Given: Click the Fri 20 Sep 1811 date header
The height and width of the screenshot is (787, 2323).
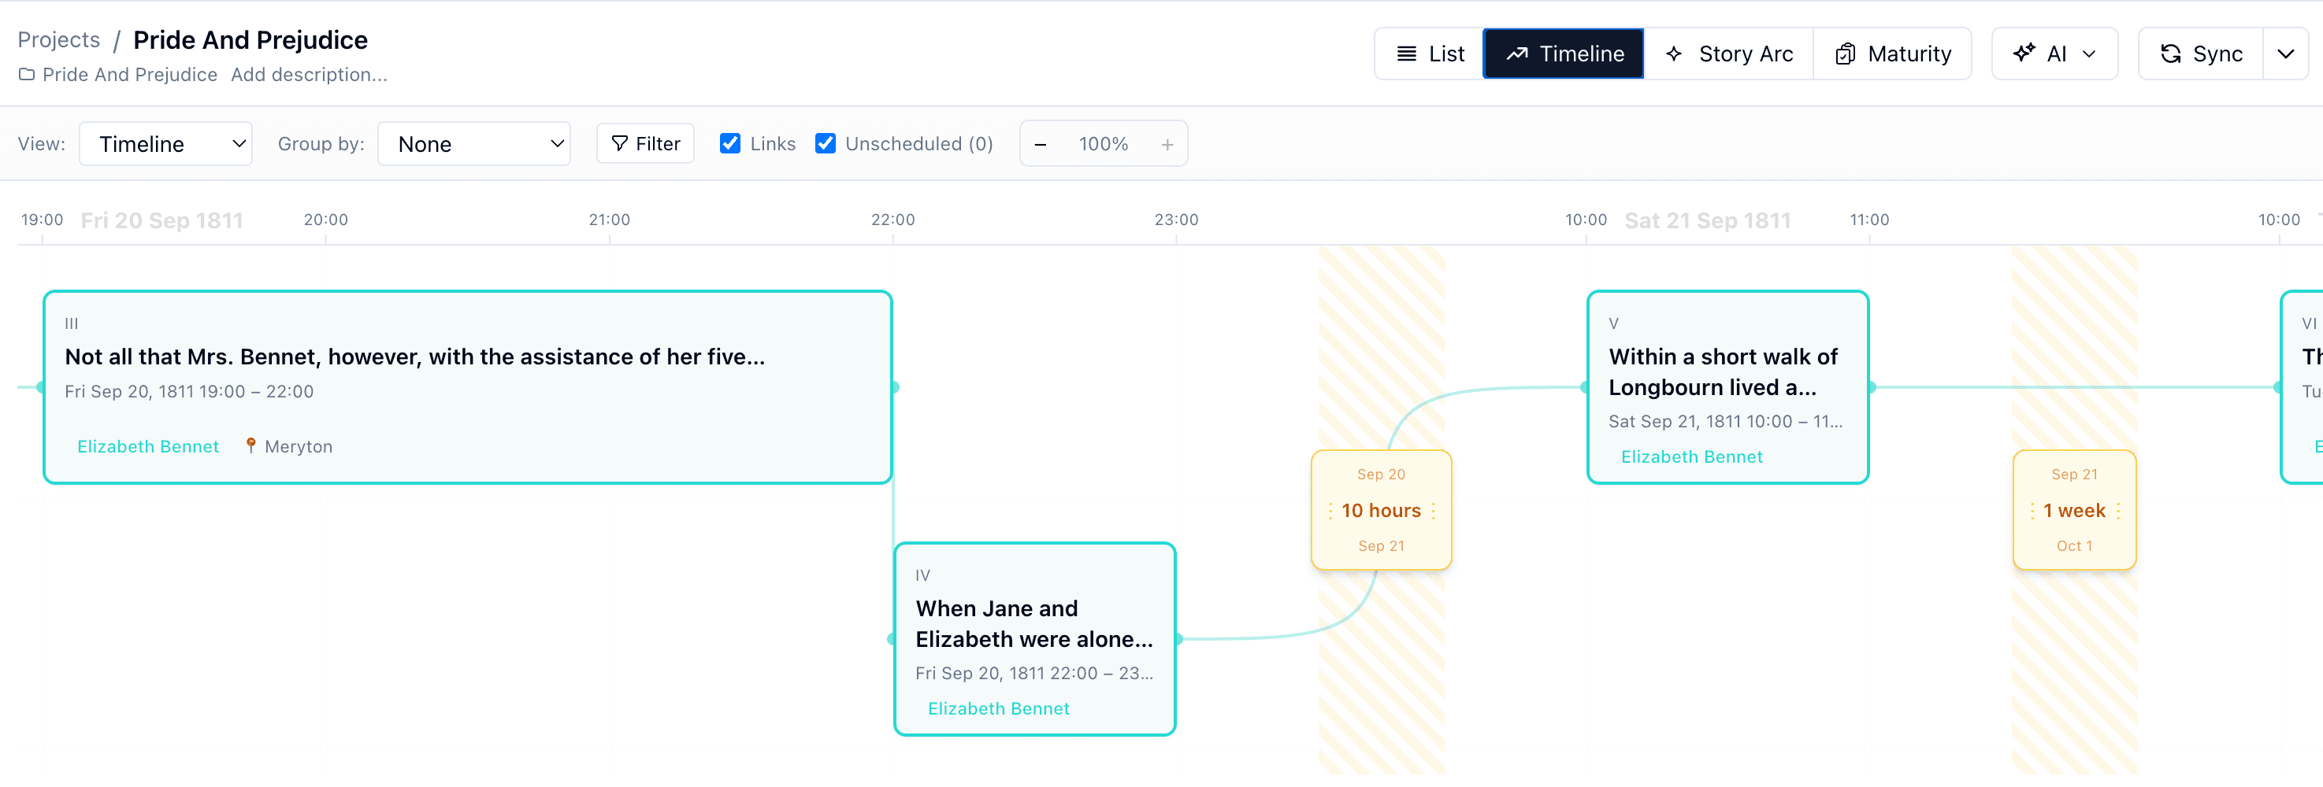Looking at the screenshot, I should (162, 220).
